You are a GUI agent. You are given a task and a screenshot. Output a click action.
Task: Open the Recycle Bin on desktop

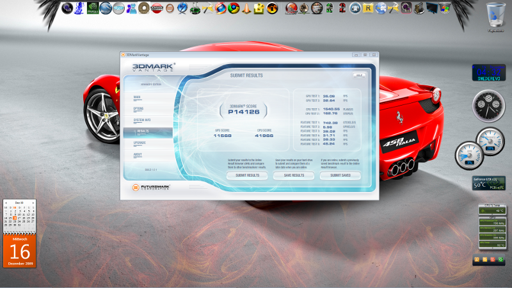[x=495, y=17]
